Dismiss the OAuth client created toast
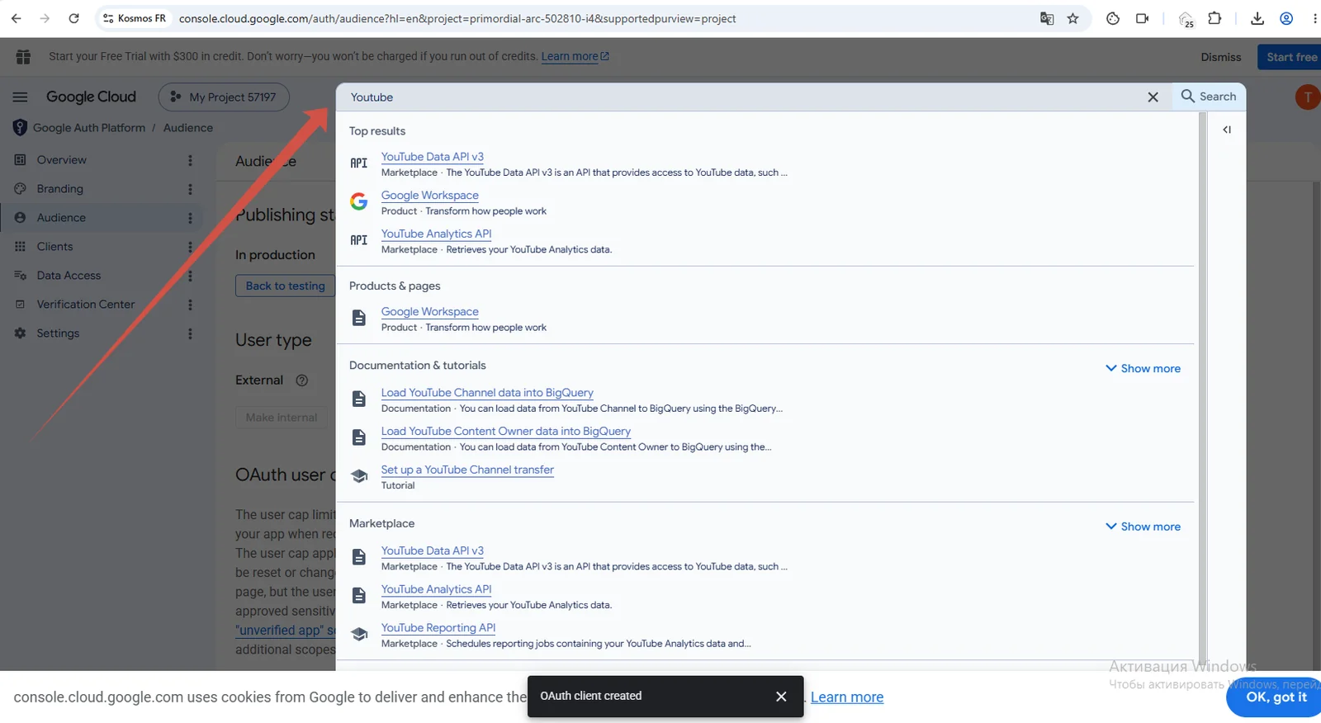 pos(781,697)
